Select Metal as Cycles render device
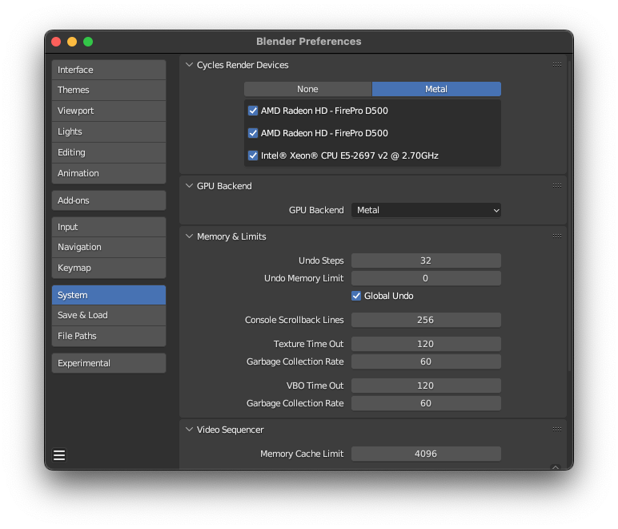This screenshot has width=618, height=529. (436, 89)
